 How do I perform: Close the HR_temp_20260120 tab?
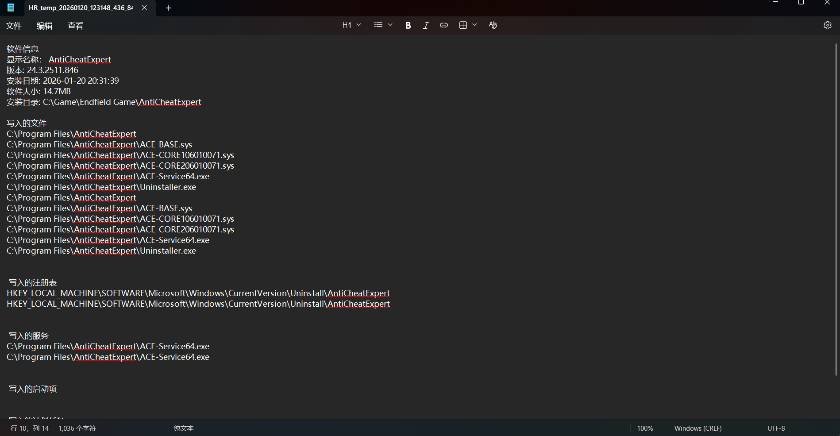click(144, 8)
